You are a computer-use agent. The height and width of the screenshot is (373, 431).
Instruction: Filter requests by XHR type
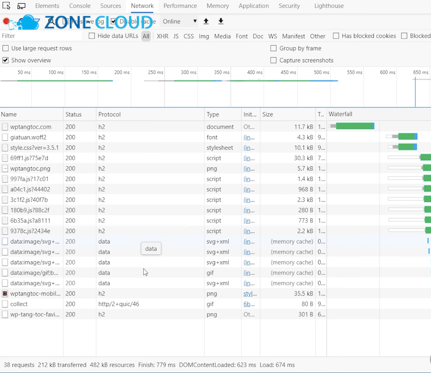[x=163, y=36]
